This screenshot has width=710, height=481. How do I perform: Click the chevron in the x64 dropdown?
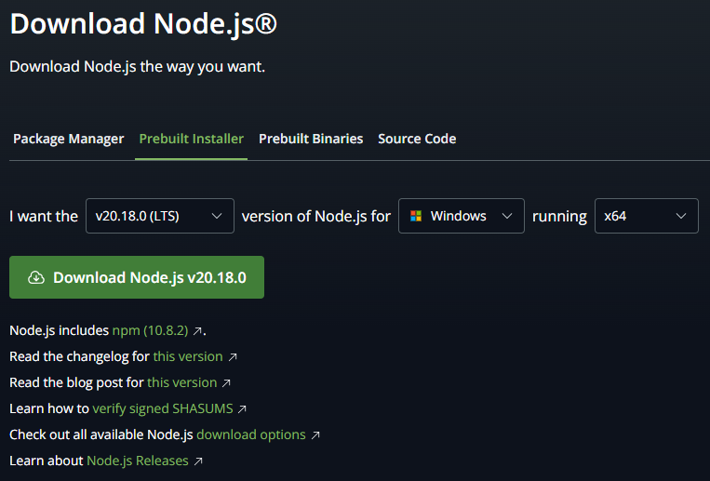click(x=681, y=217)
